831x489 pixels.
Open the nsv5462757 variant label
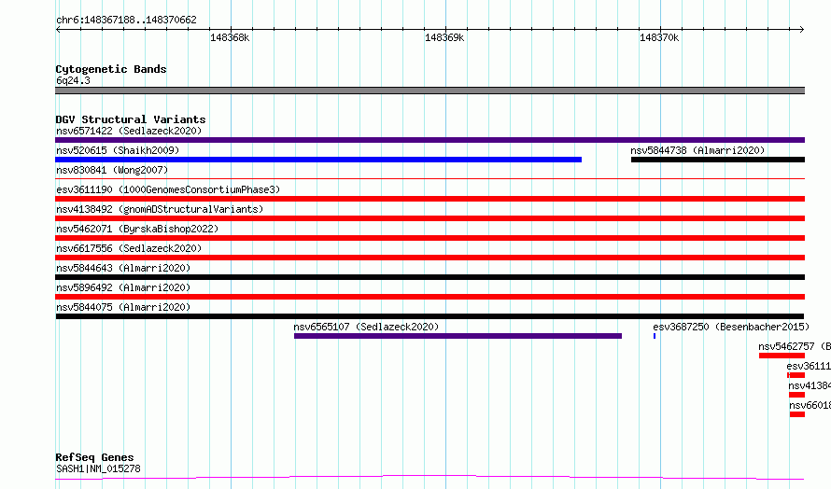795,346
